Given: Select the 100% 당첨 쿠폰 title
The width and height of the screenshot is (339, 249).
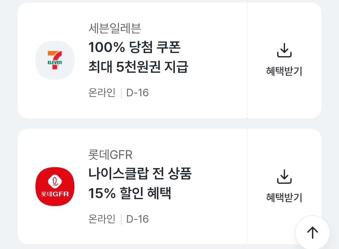Looking at the screenshot, I should point(135,48).
